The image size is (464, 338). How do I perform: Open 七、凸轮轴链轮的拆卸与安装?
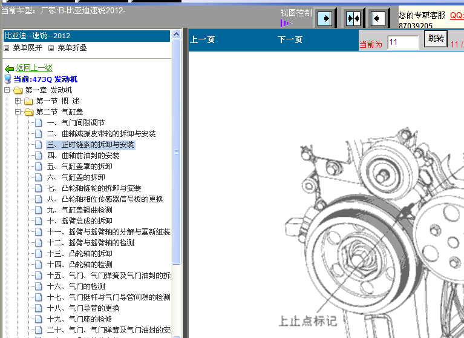pyautogui.click(x=94, y=188)
